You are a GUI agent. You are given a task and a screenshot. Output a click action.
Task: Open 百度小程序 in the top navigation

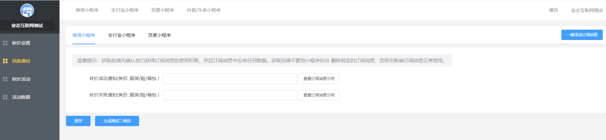[x=163, y=10]
